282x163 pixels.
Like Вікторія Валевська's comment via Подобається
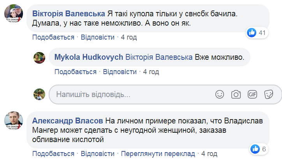click(x=53, y=37)
